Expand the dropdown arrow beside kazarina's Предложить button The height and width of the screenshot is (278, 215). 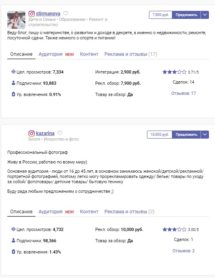pos(205,135)
